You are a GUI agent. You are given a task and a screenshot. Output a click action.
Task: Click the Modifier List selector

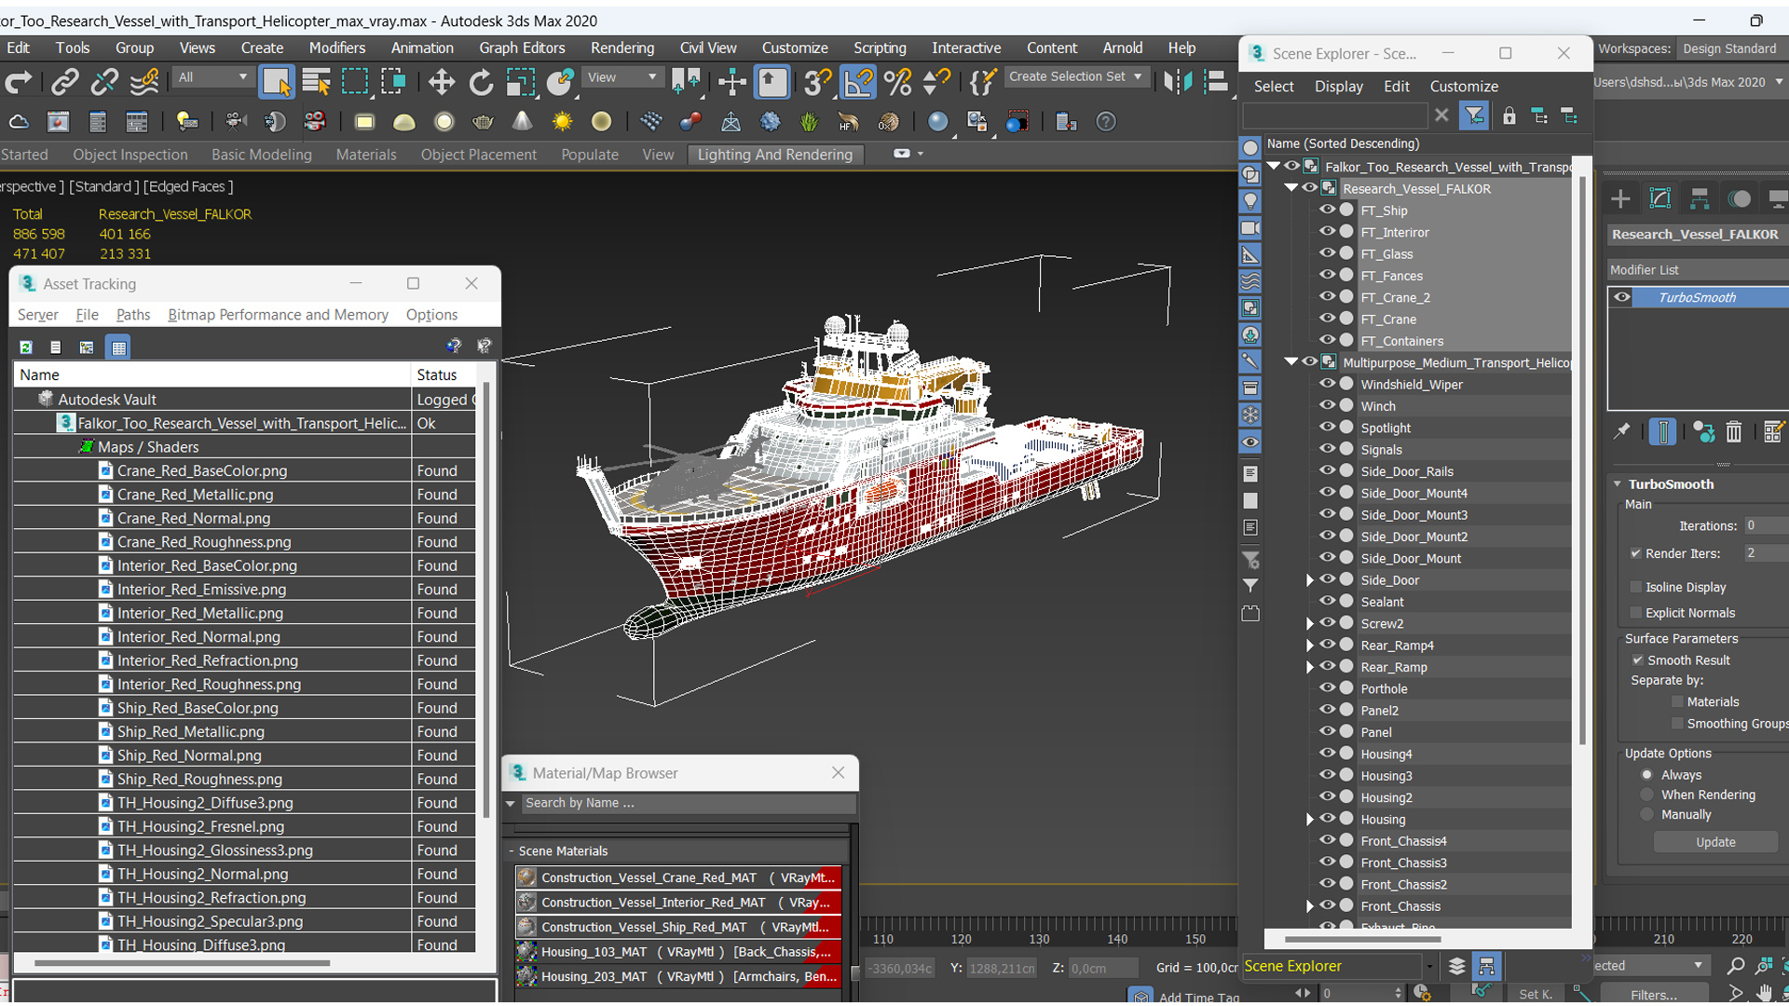[x=1698, y=270]
